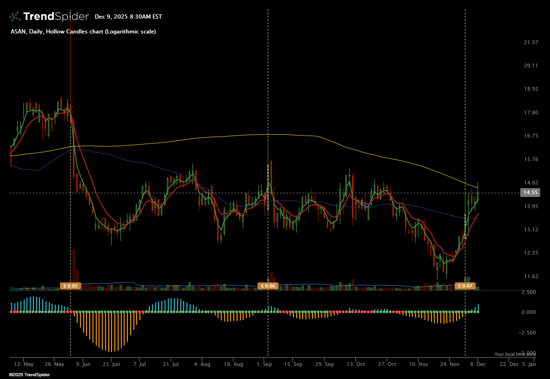The image size is (550, 379).
Task: Click the 16.75 price axis level
Action: [x=530, y=136]
